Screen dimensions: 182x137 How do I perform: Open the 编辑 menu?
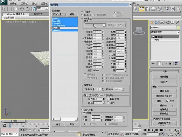coord(13,4)
